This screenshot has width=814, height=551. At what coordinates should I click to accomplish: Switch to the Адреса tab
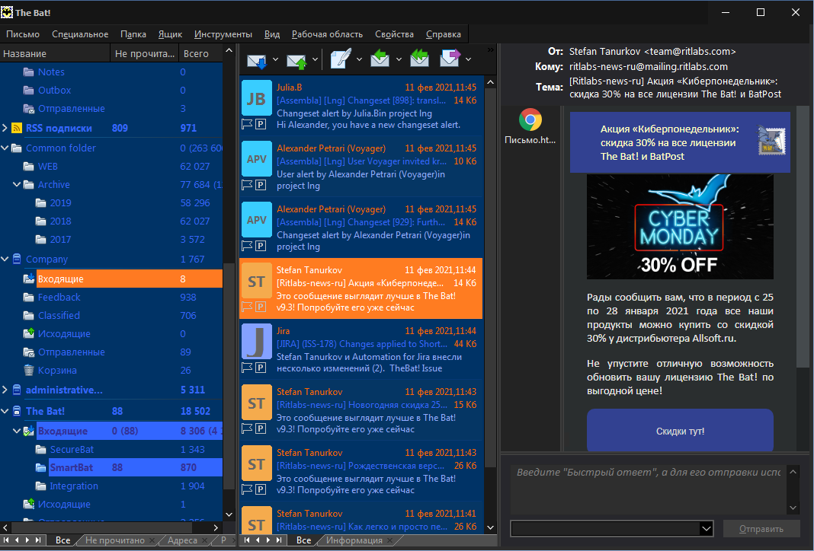182,540
